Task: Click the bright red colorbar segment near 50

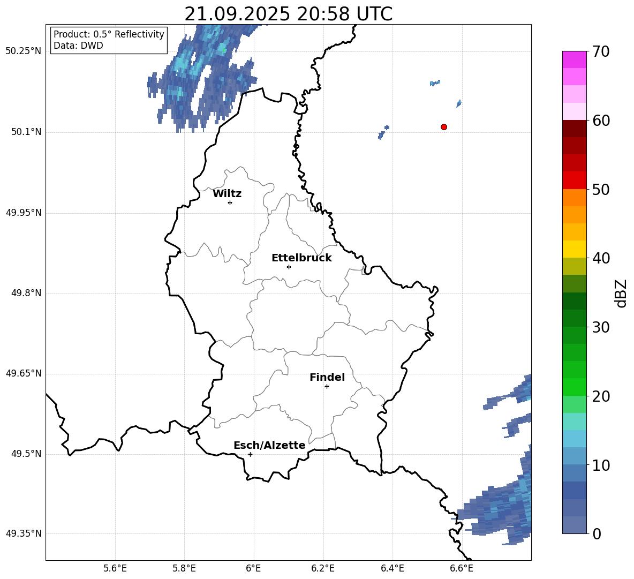Action: [x=574, y=181]
